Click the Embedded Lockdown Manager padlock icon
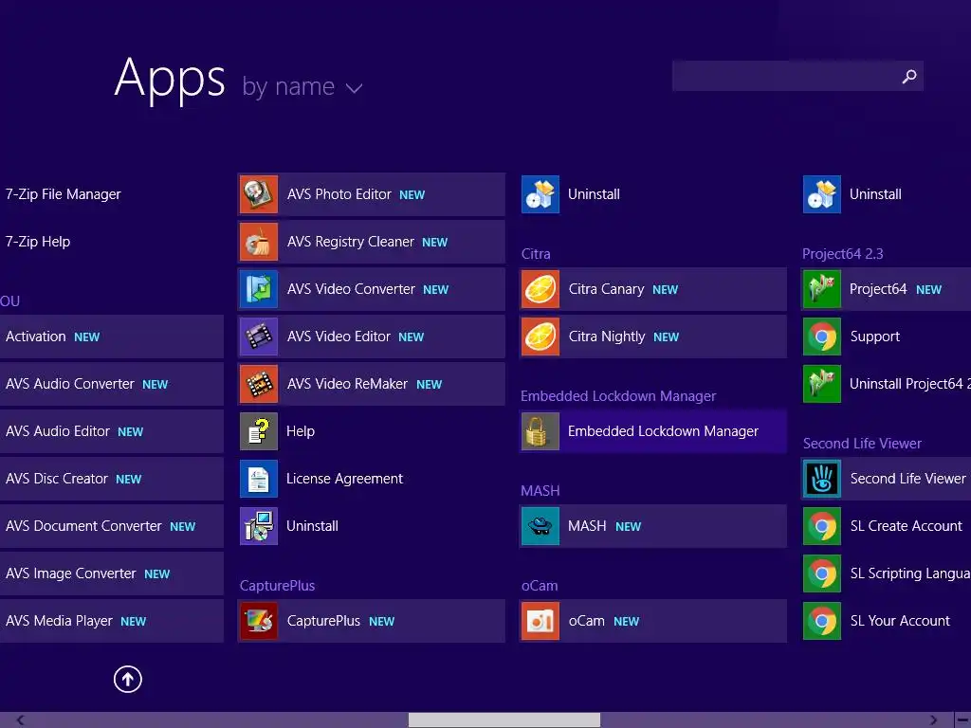The width and height of the screenshot is (971, 728). [x=540, y=431]
